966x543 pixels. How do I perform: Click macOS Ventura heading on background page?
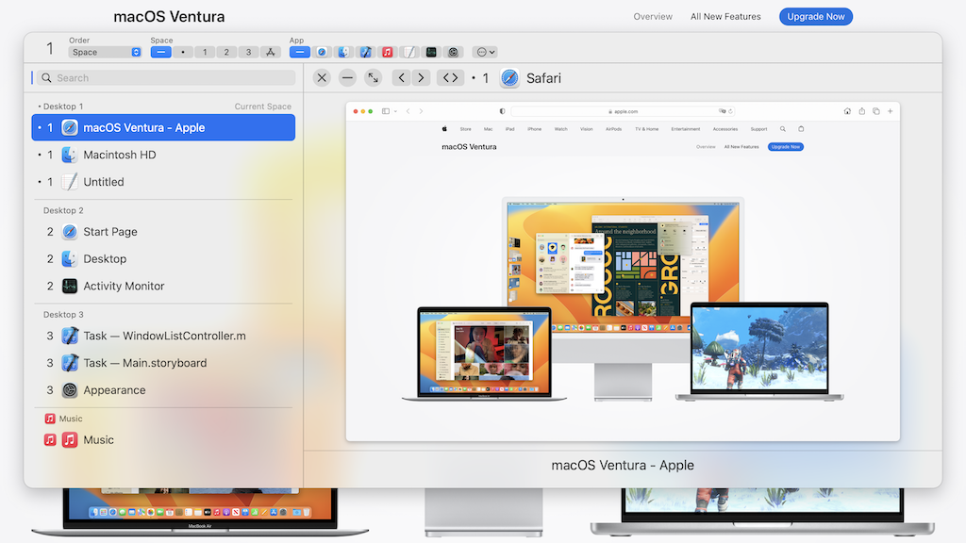(169, 17)
